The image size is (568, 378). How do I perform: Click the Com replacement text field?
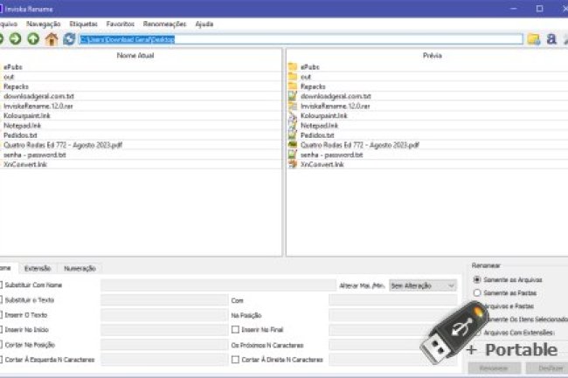click(x=393, y=299)
